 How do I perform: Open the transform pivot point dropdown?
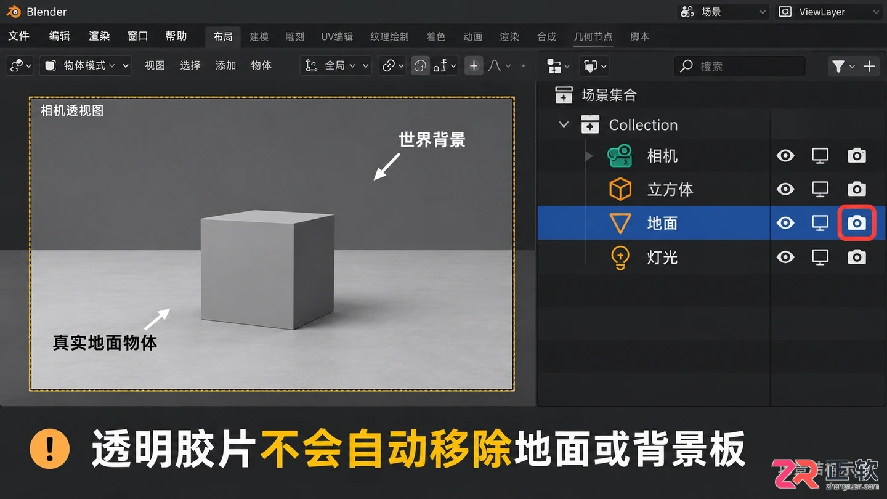(392, 65)
